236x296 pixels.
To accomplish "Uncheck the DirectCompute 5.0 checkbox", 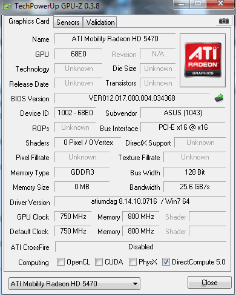I will [x=166, y=262].
